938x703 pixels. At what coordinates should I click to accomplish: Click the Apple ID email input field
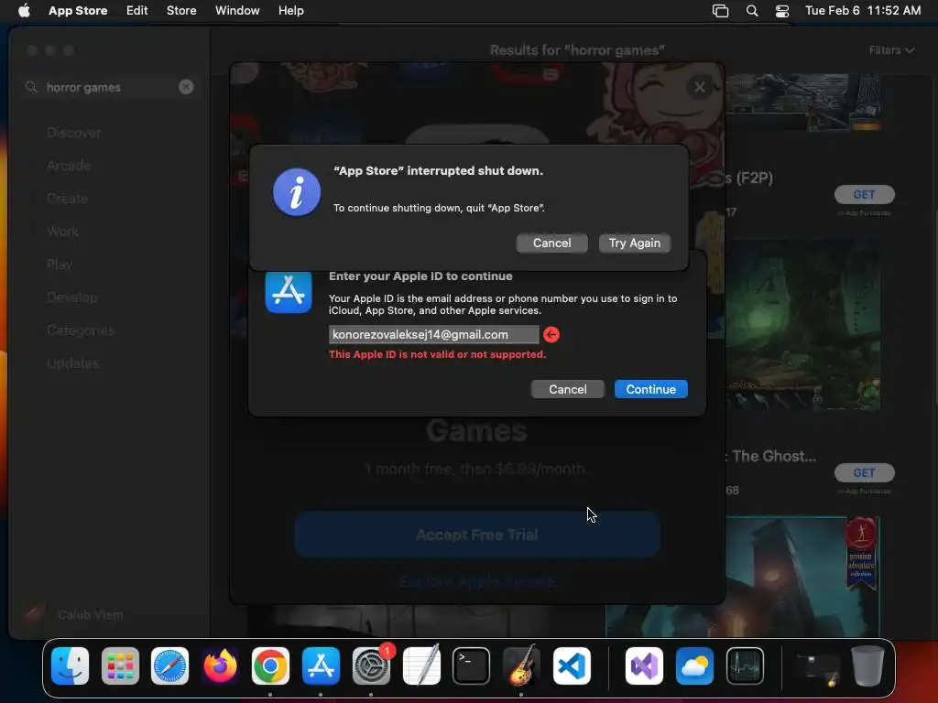(433, 334)
